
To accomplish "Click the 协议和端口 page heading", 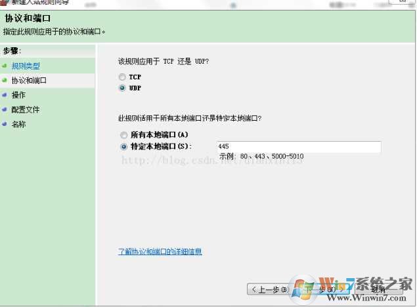I will tap(28, 18).
